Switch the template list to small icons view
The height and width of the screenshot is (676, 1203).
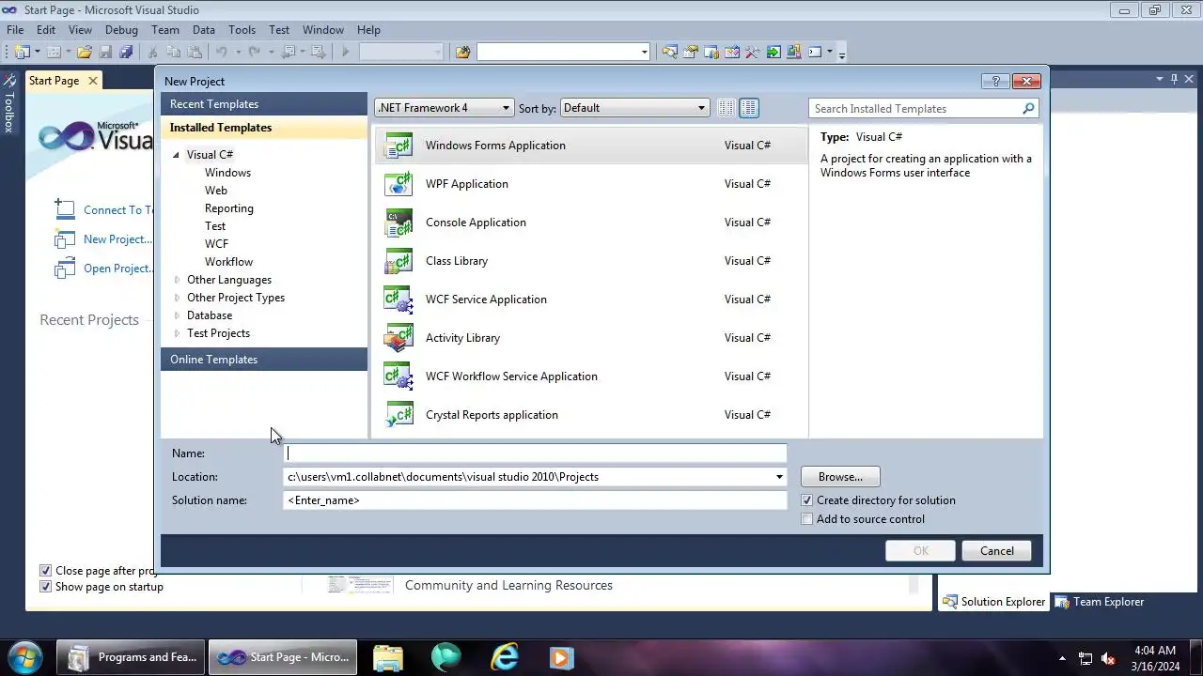(726, 108)
